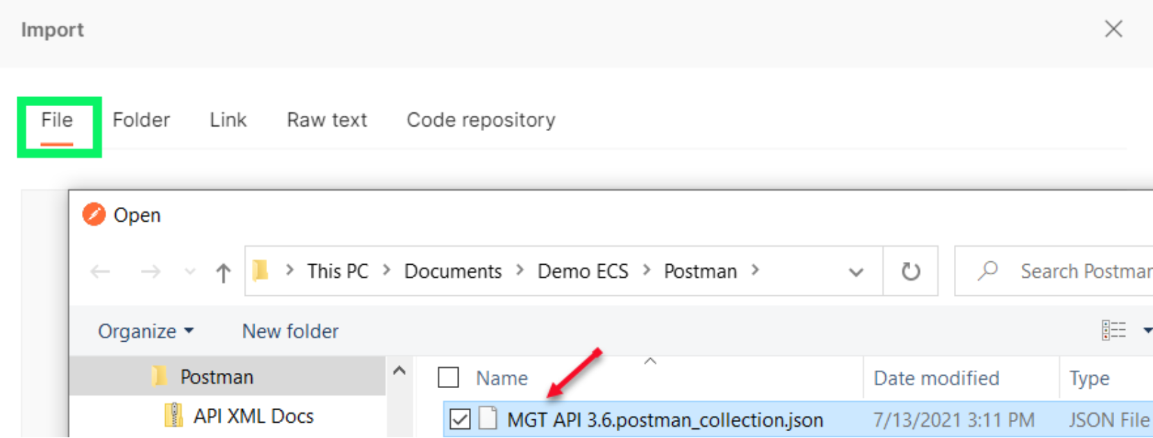This screenshot has height=438, width=1153.
Task: Uncheck the MGT API 3.6 file checkbox
Action: 460,419
